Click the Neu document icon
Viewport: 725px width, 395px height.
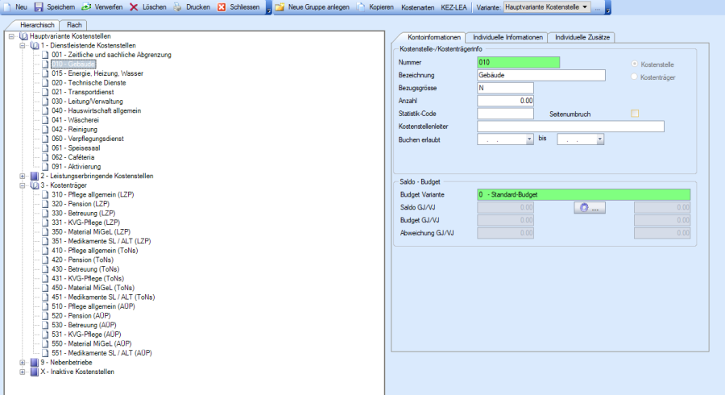7,7
